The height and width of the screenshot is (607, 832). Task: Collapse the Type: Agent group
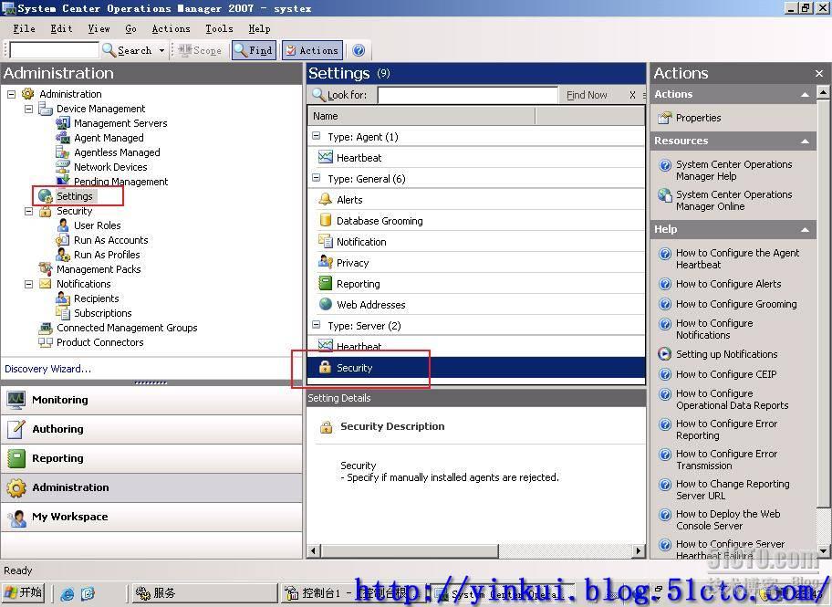pyautogui.click(x=317, y=136)
